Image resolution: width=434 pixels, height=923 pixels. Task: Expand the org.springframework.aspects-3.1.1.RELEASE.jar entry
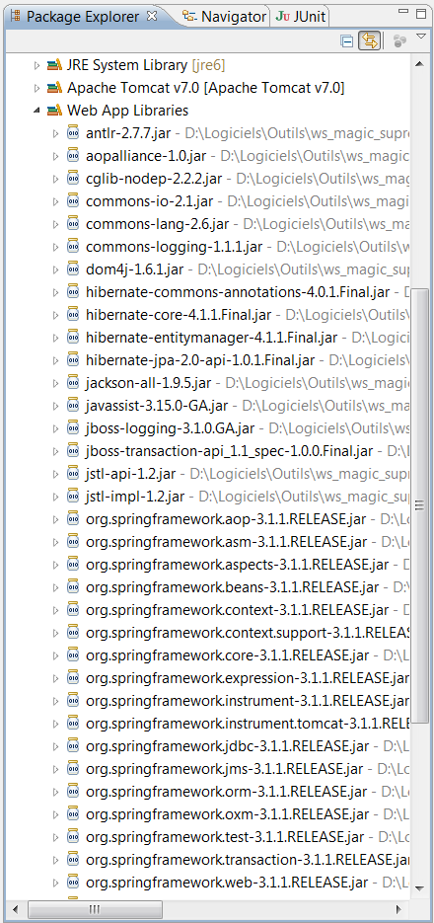point(56,565)
